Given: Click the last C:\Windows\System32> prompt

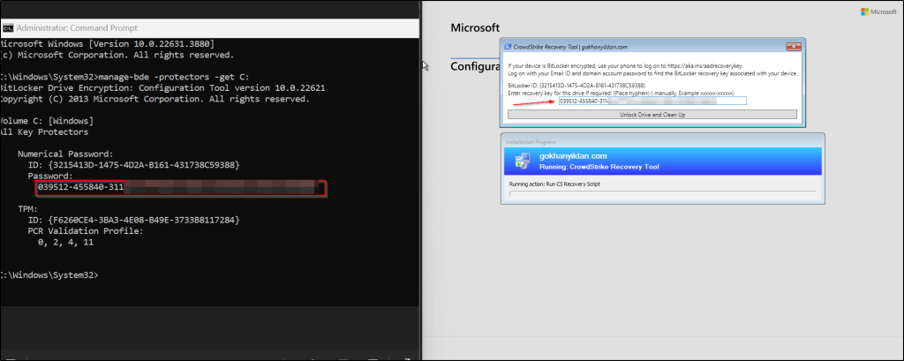Looking at the screenshot, I should click(49, 275).
